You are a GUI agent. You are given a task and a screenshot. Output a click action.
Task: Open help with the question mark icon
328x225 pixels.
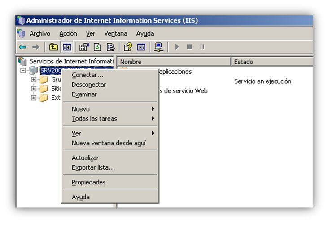(x=128, y=47)
